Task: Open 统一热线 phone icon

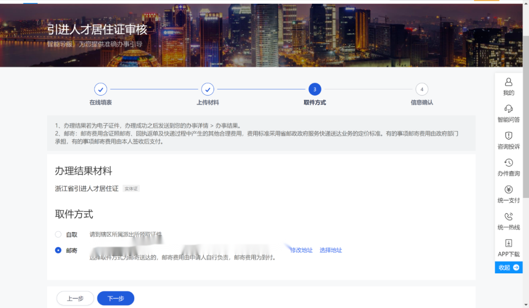Action: [x=508, y=217]
